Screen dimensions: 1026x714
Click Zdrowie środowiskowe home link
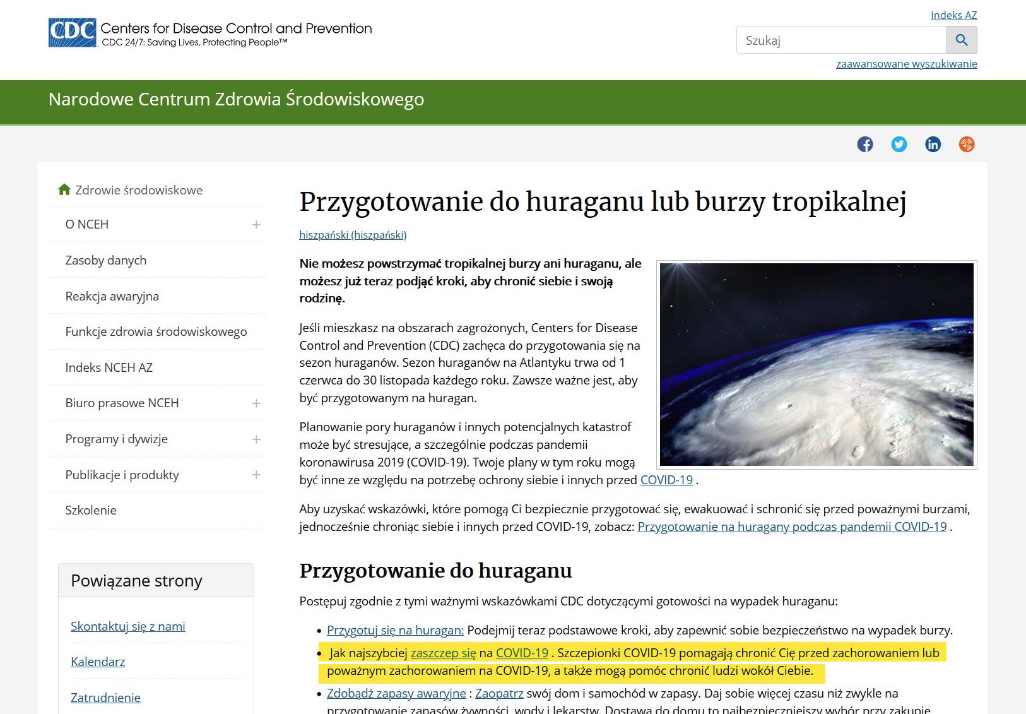click(139, 190)
